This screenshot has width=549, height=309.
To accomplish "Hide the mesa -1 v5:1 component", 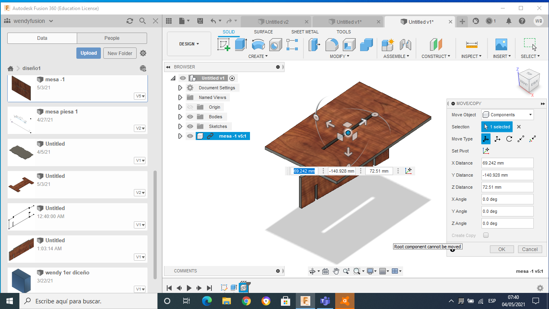I will coord(190,136).
